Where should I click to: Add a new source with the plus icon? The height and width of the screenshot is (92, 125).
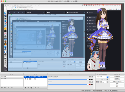(x=25, y=87)
